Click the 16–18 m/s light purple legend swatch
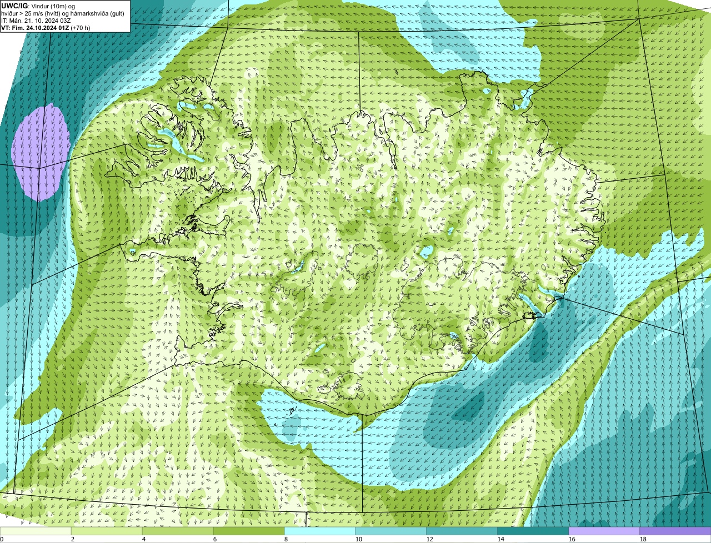Screen dimensions: 711x543 604,531
